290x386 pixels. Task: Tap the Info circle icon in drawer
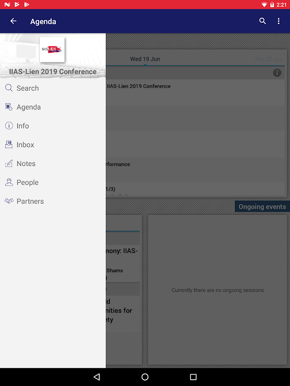(9, 125)
